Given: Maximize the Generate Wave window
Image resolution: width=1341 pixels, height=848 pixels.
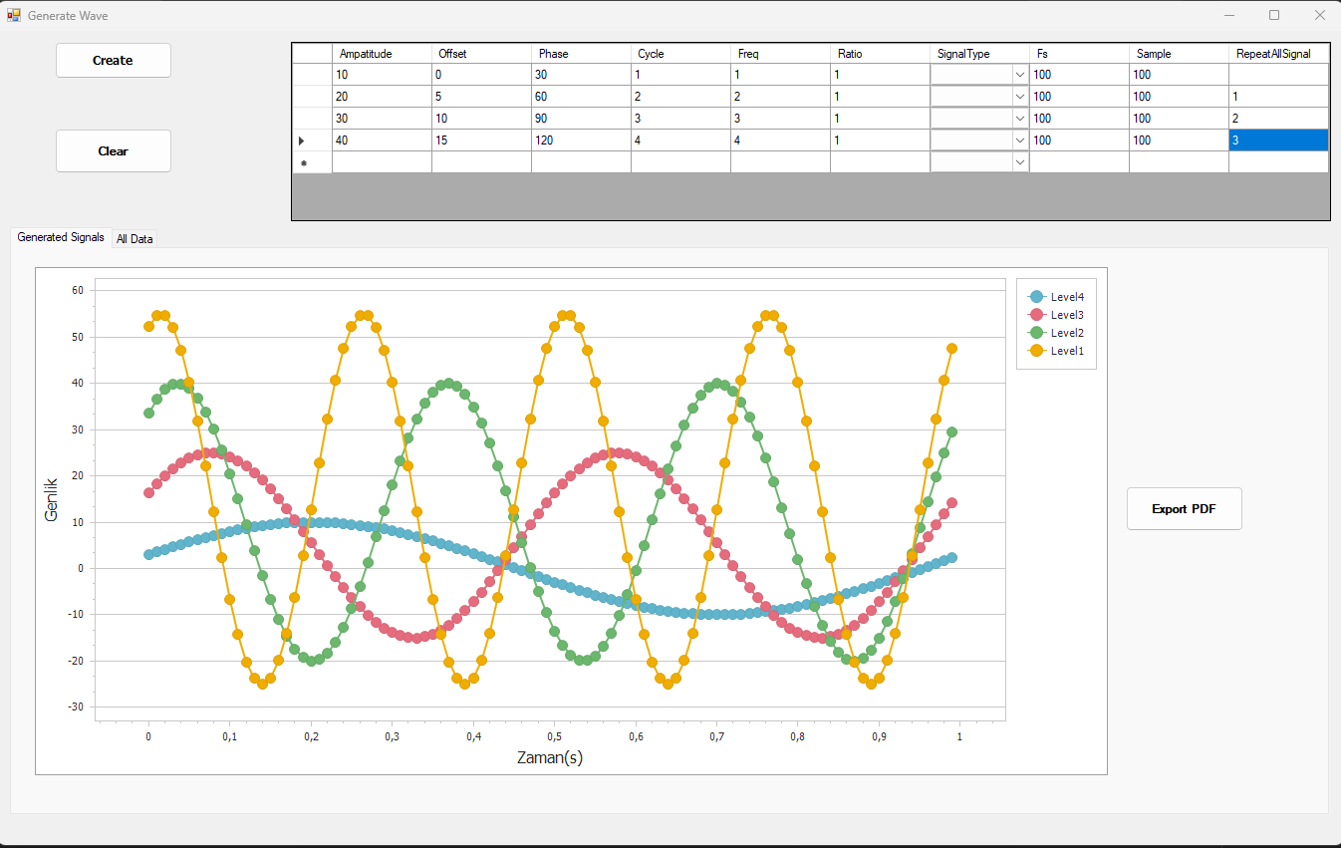Looking at the screenshot, I should click(x=1274, y=15).
